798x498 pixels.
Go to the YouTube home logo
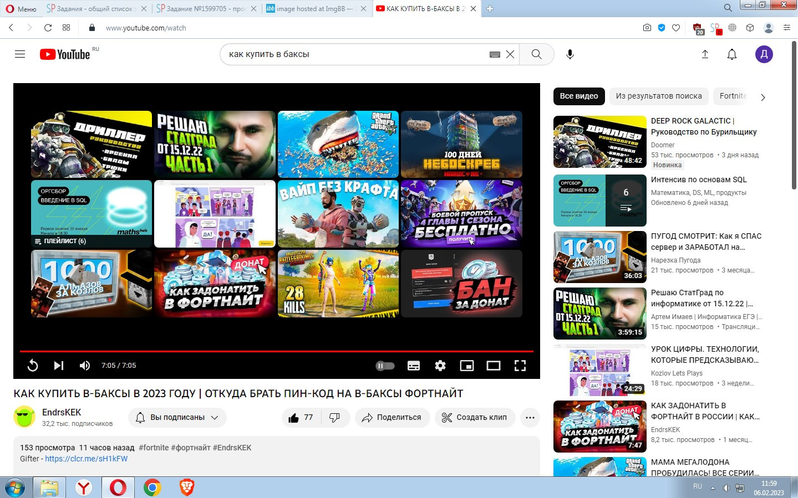tap(65, 54)
